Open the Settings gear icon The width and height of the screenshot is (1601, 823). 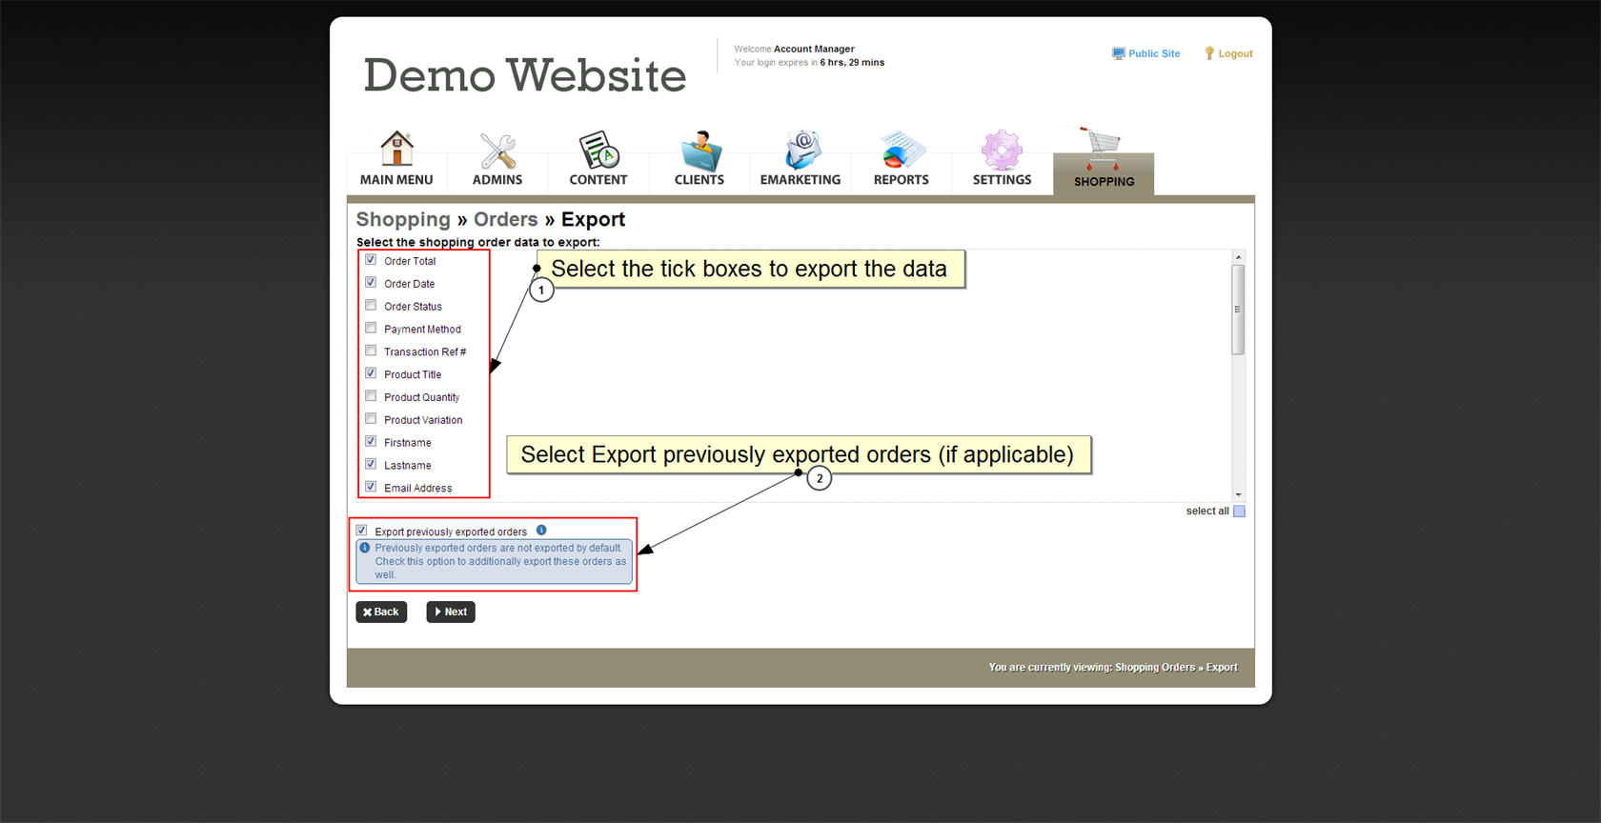(x=1002, y=151)
